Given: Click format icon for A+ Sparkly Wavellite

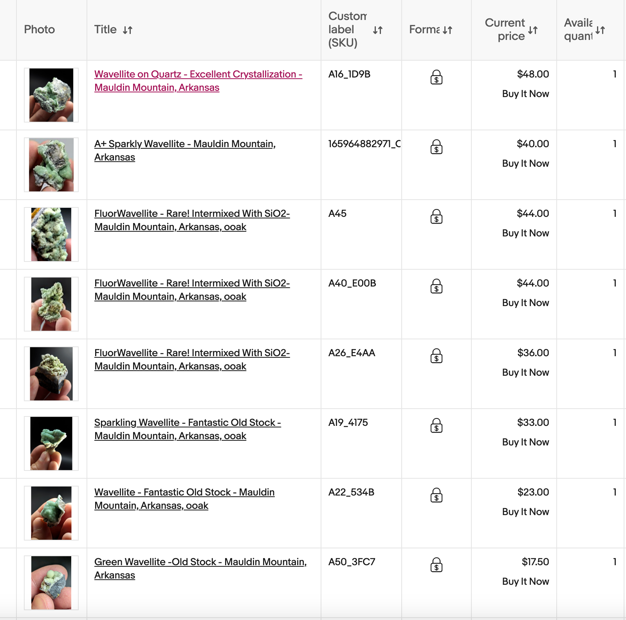Looking at the screenshot, I should point(436,147).
